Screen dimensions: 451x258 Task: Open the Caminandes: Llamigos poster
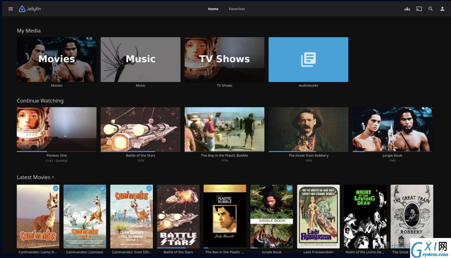pyautogui.click(x=85, y=216)
